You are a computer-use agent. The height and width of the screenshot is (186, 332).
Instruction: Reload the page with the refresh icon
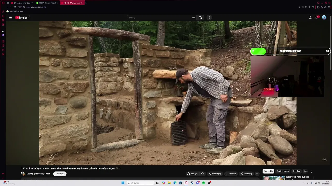[15, 7]
